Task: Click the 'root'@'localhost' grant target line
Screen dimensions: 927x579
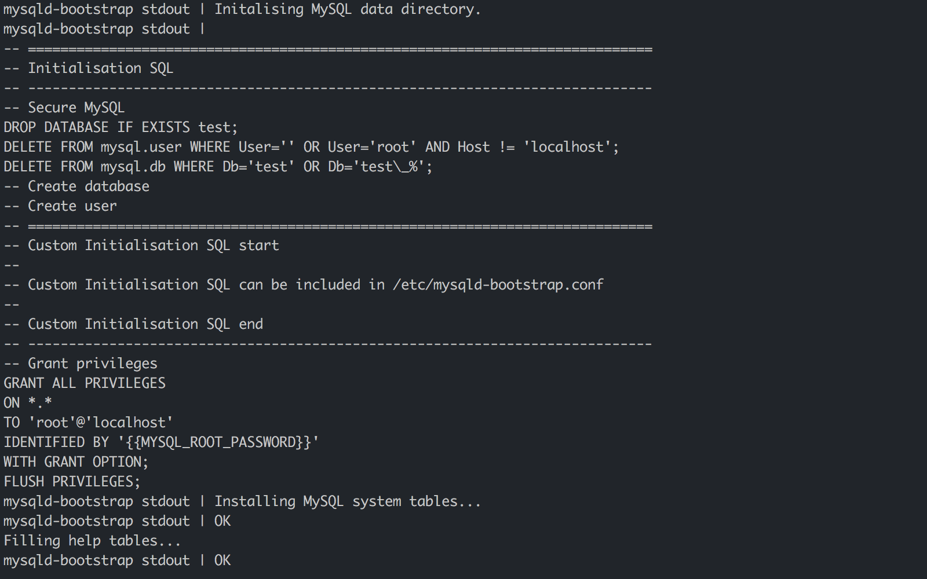Action: click(101, 423)
